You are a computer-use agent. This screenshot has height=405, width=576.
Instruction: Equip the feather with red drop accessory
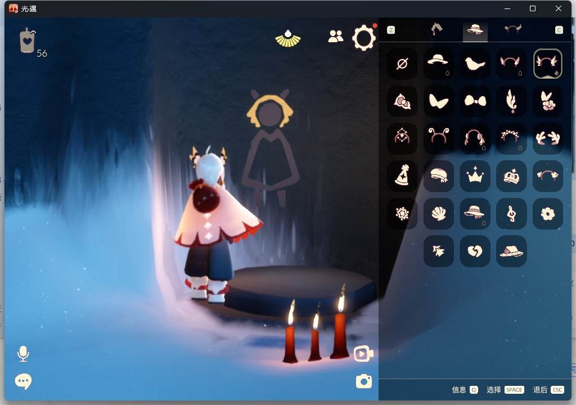click(x=511, y=101)
